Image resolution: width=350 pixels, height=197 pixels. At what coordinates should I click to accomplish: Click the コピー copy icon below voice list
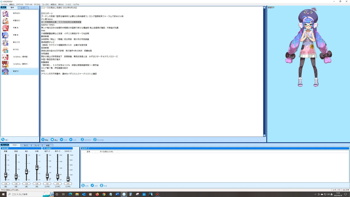(x=3, y=139)
